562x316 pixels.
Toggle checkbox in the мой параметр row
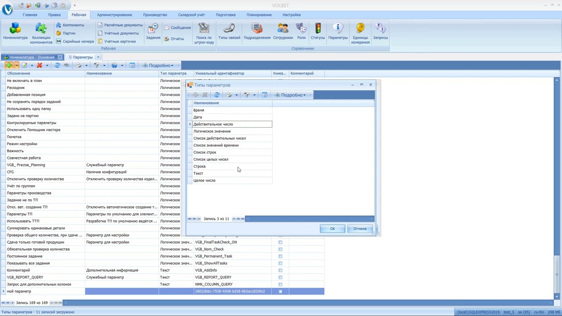[280, 291]
